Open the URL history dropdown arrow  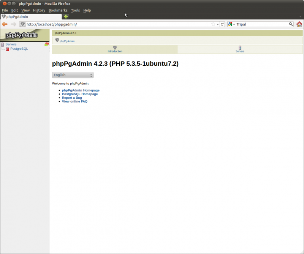click(218, 24)
